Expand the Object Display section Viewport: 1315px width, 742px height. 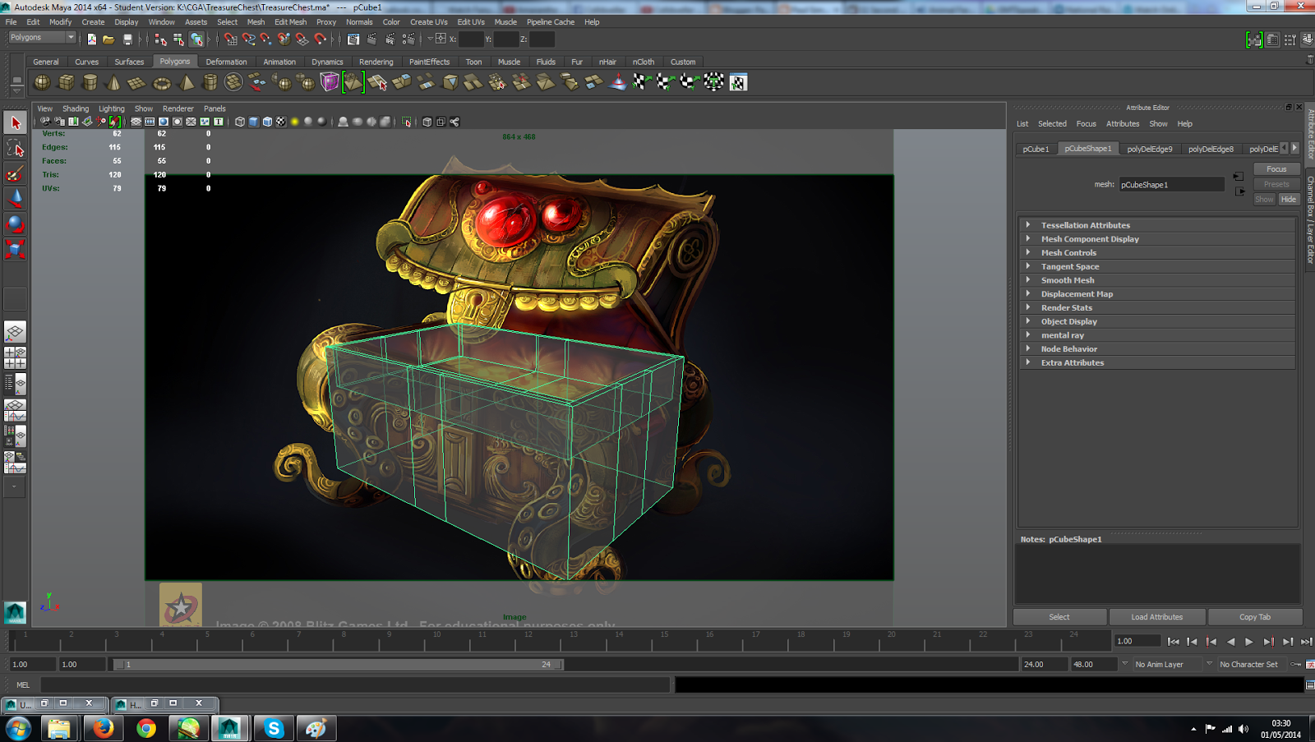pos(1156,321)
